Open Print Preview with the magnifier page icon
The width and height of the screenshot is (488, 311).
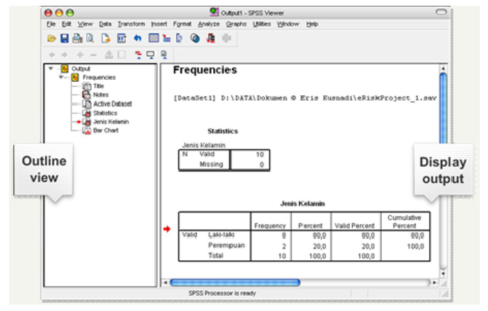90,38
